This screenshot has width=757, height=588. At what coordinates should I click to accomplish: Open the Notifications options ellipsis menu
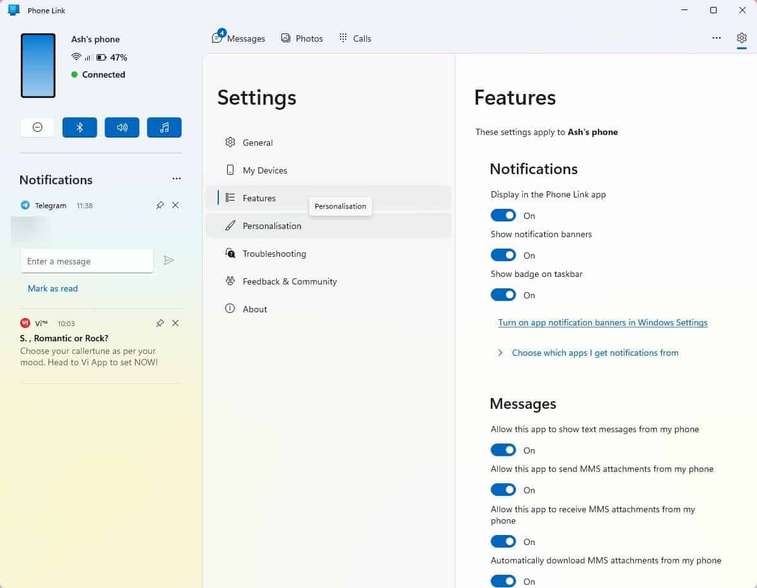coord(177,179)
